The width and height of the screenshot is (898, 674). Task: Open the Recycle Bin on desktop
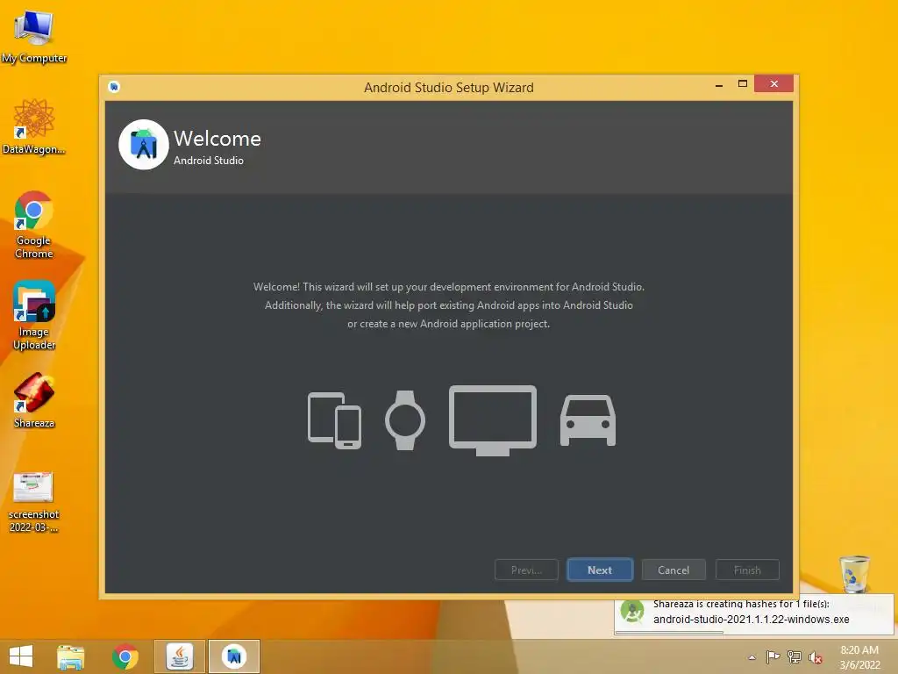(x=854, y=573)
